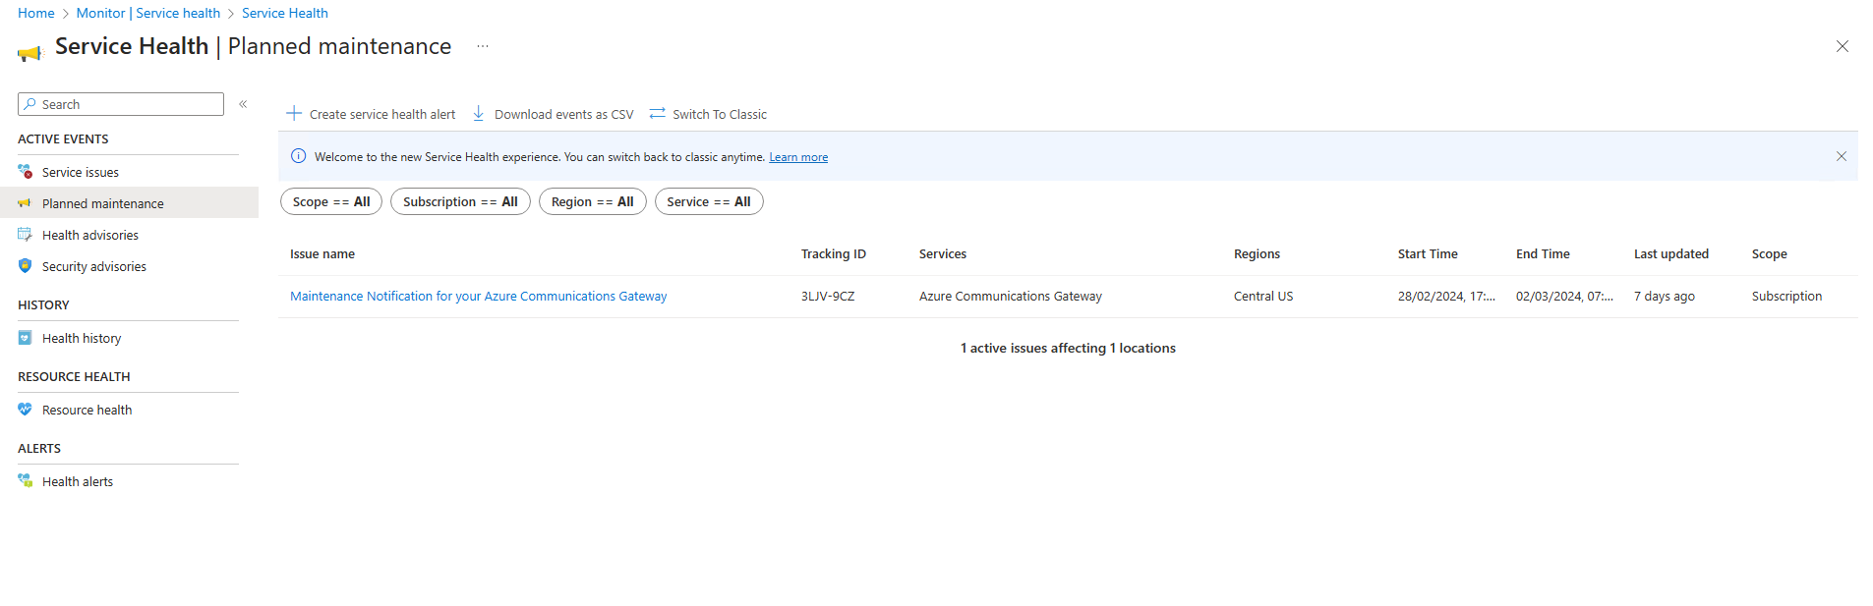Go to Monitor | Service health breadcrumb

[148, 13]
